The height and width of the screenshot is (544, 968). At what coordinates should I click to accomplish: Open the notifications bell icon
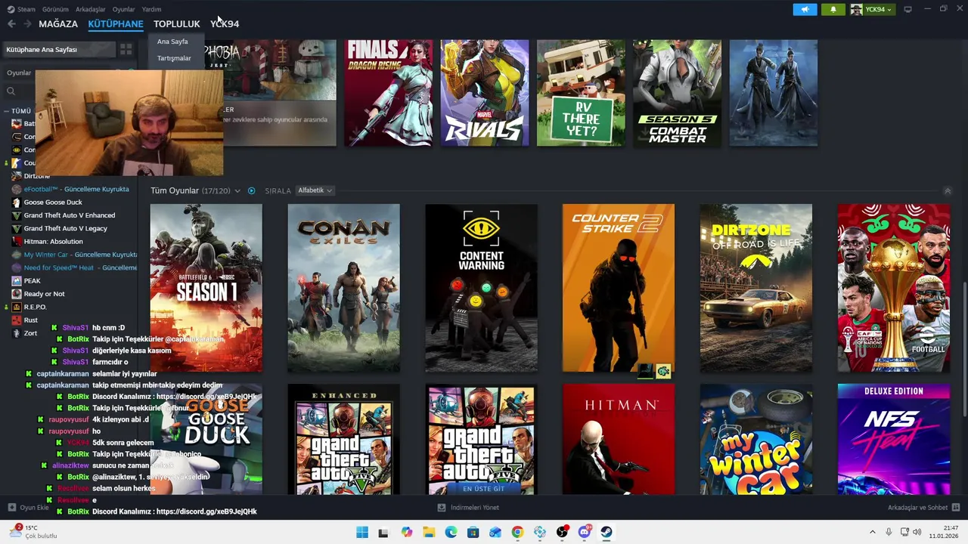[x=833, y=9]
